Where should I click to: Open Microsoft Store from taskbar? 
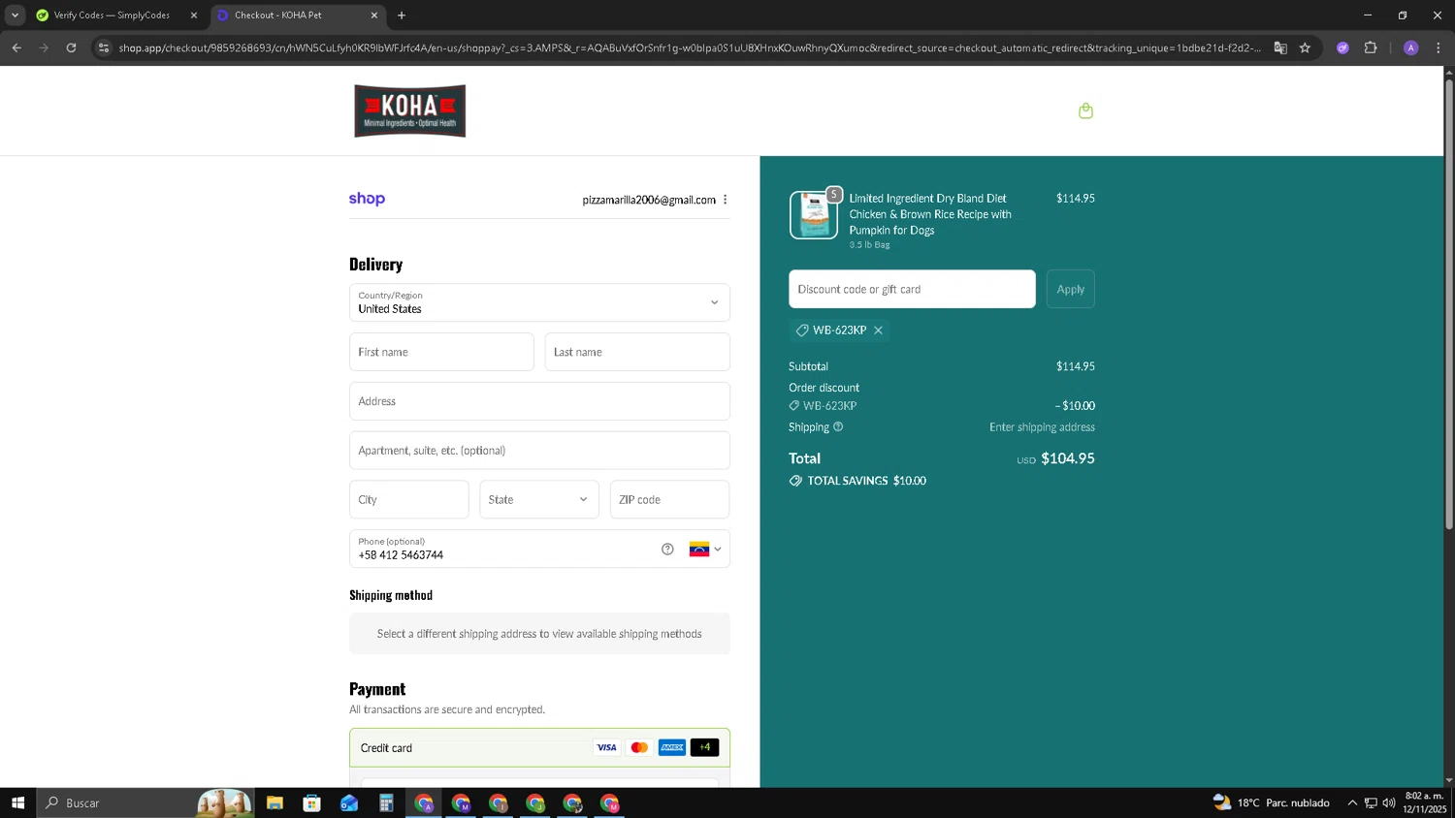[x=311, y=802]
